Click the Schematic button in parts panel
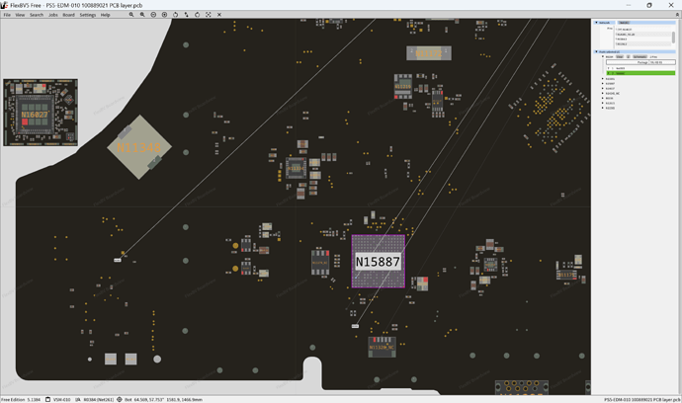The image size is (682, 403). click(639, 56)
